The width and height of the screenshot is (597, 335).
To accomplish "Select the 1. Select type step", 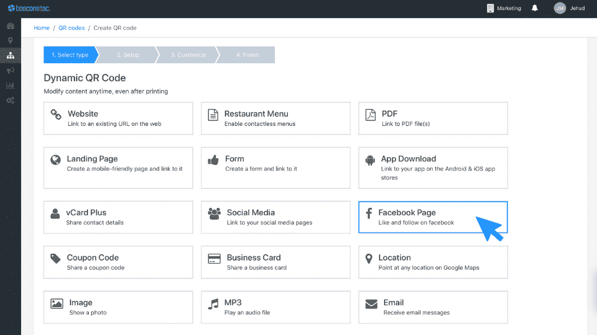I will click(x=70, y=55).
